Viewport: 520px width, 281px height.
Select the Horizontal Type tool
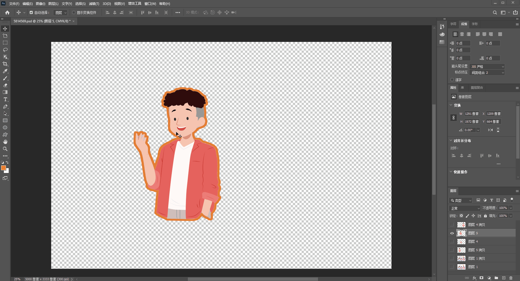5,99
